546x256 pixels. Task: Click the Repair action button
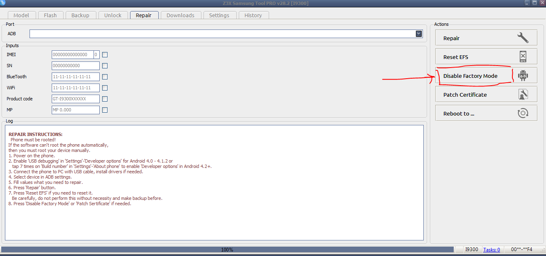(x=486, y=38)
